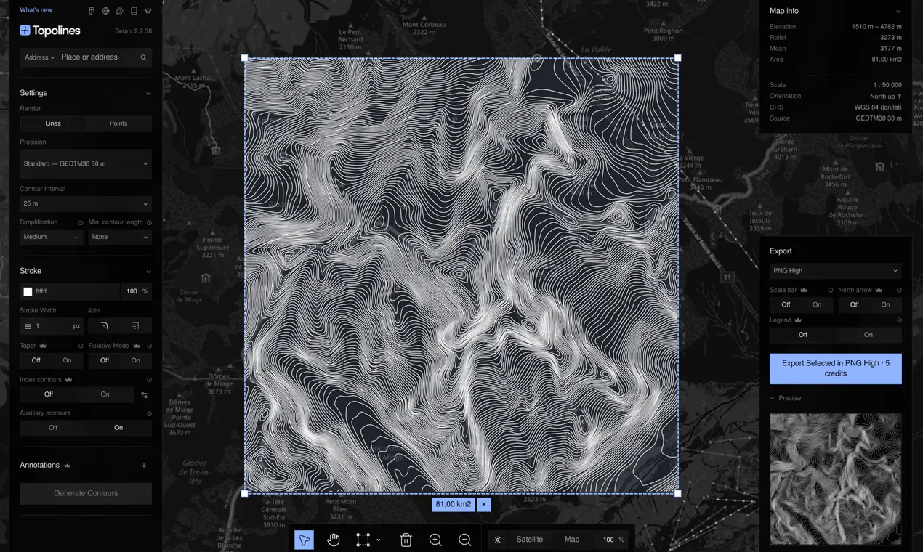Choose the rectangle area selection tool
The width and height of the screenshot is (923, 552).
(x=363, y=540)
